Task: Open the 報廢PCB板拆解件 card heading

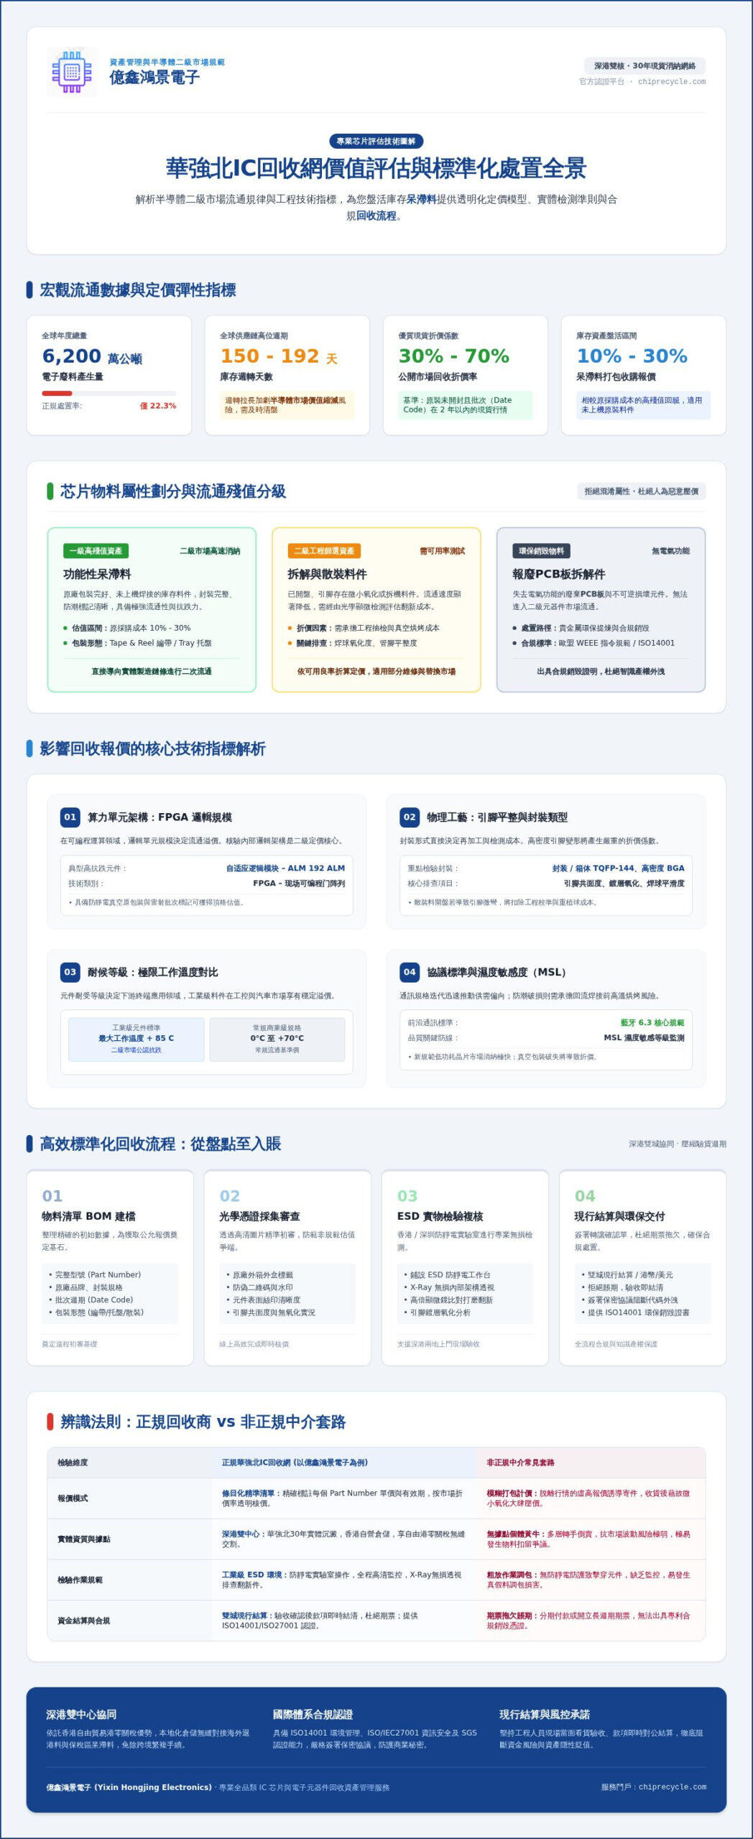Action: click(559, 574)
